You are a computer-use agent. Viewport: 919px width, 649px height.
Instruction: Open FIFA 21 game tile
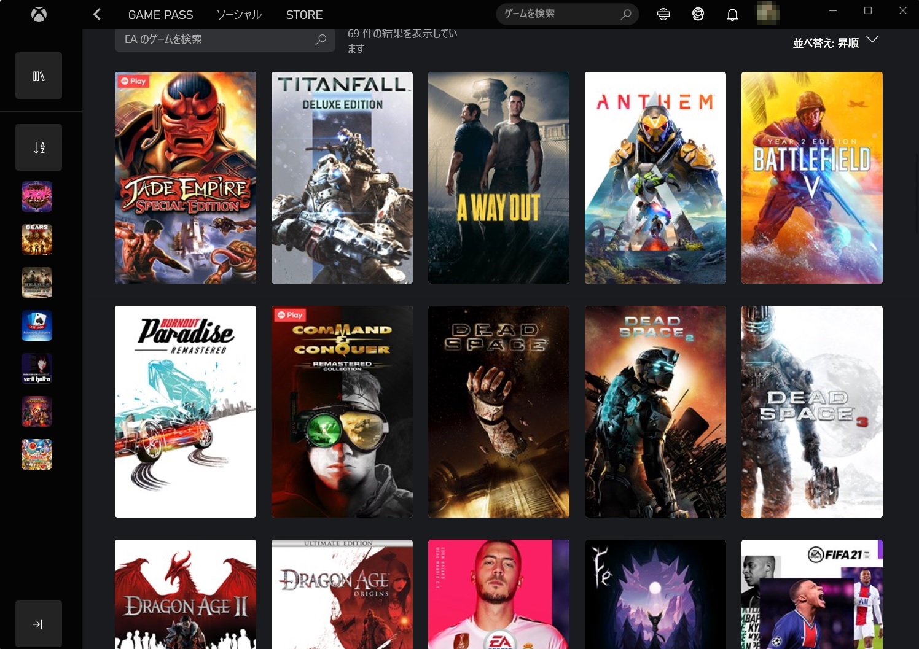pyautogui.click(x=812, y=594)
